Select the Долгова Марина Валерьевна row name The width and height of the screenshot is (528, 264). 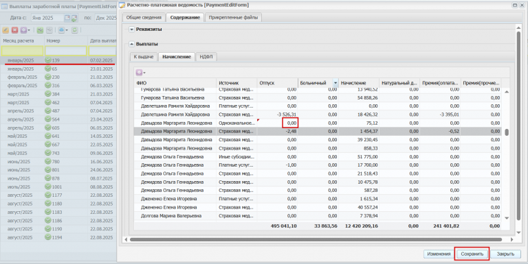(x=171, y=215)
